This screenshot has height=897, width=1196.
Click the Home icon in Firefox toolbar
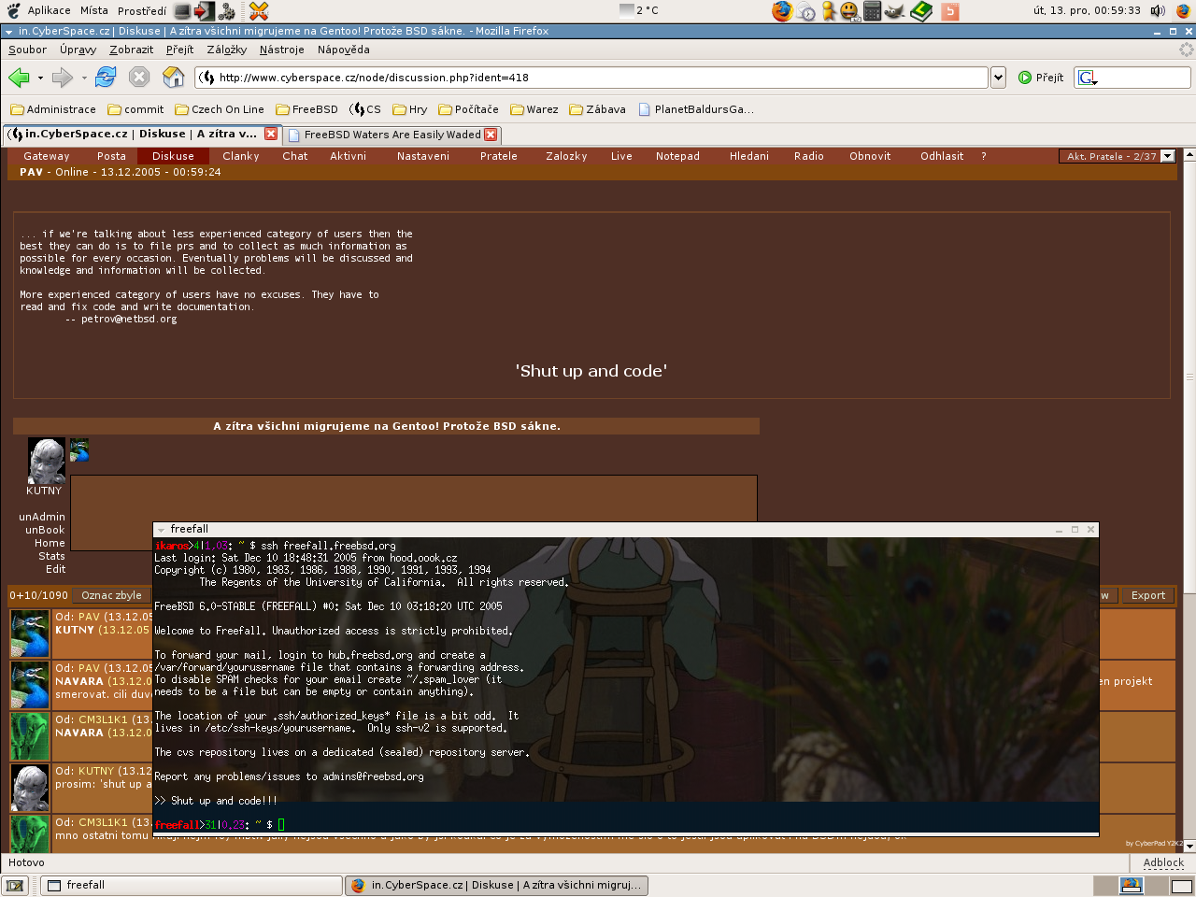(173, 78)
